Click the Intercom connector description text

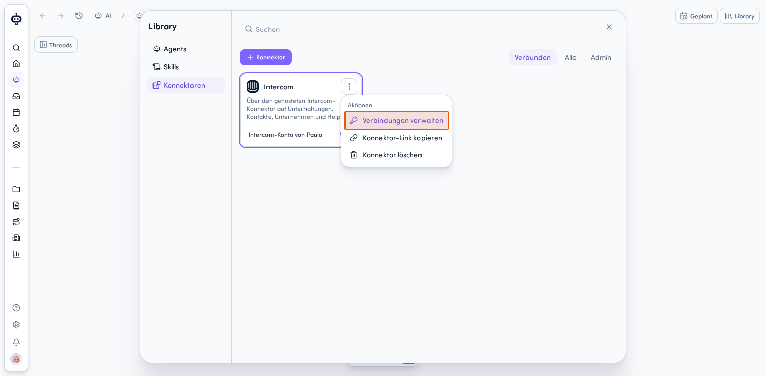(x=294, y=109)
